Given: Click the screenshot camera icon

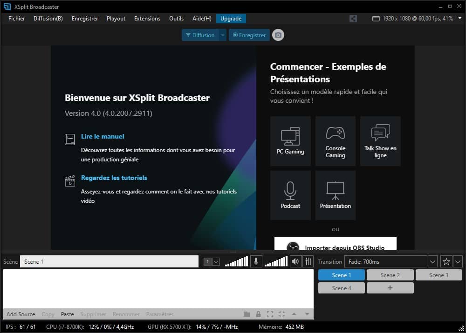Looking at the screenshot, I should pos(278,35).
